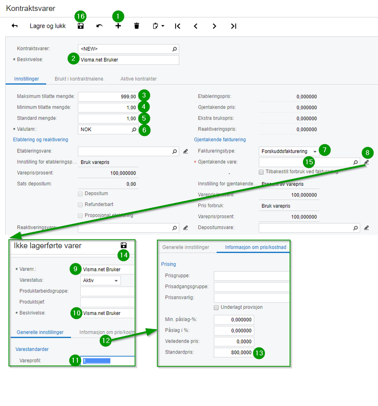
Task: Toggle the Refunderbart checkbox
Action: click(80, 205)
